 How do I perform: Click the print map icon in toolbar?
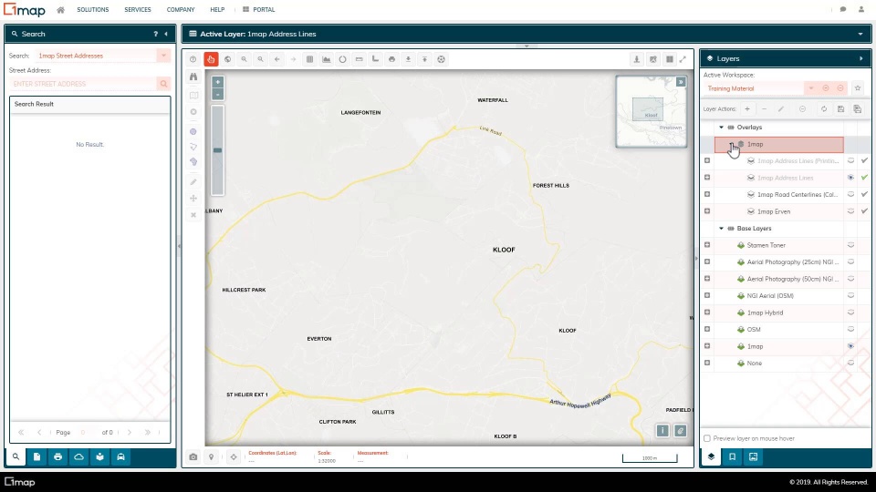point(391,59)
